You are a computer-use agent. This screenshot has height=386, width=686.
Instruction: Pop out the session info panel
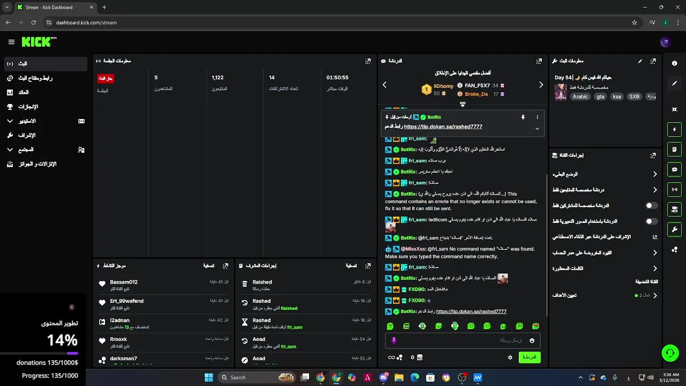tap(368, 61)
